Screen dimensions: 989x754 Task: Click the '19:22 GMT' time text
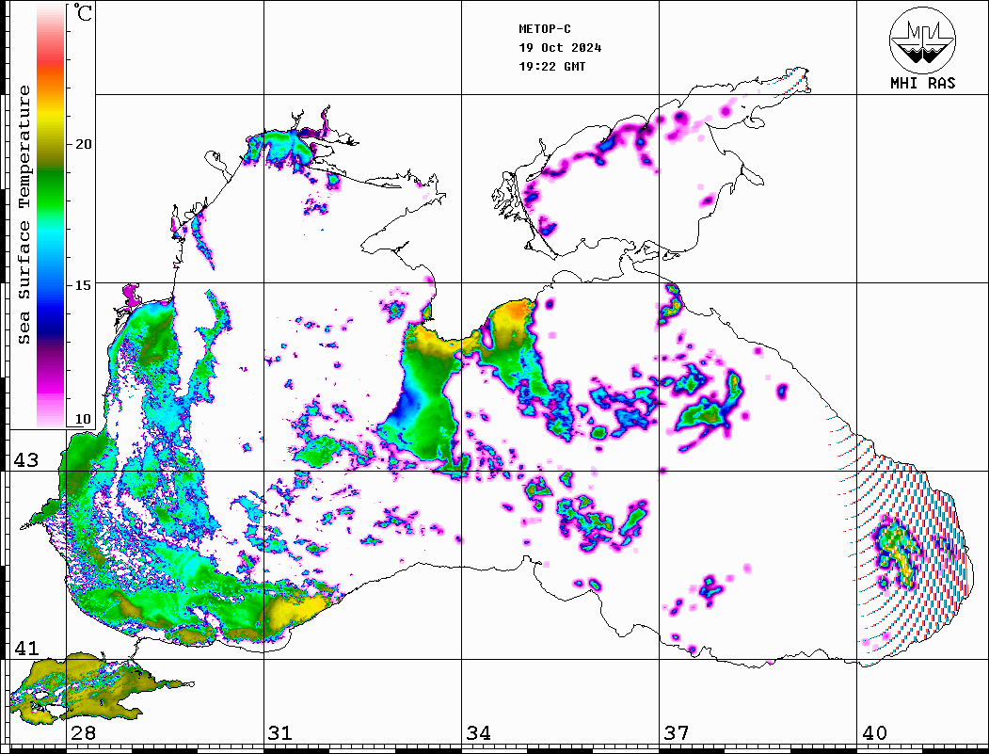(552, 67)
